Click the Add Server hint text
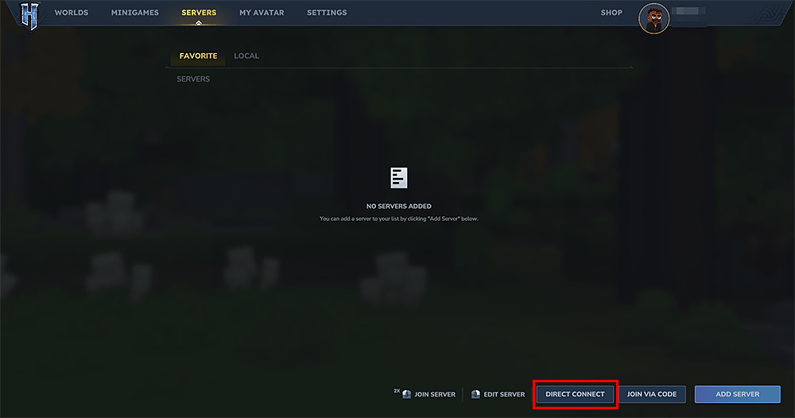 [x=399, y=219]
